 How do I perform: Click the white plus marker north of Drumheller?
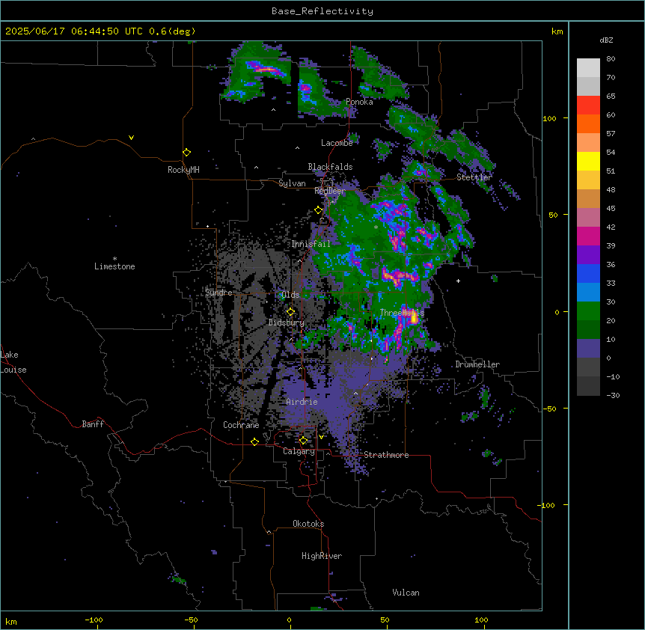click(458, 281)
